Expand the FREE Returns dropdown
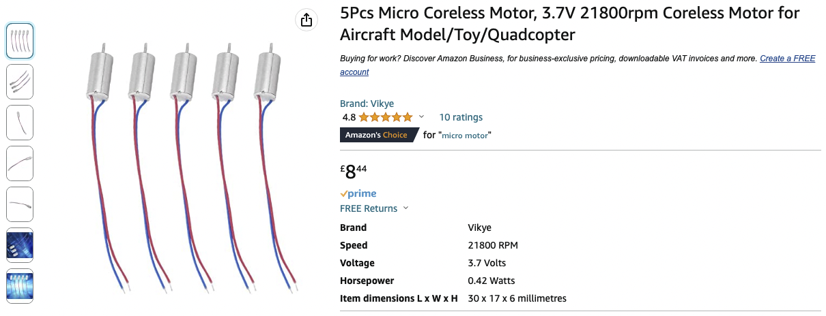The width and height of the screenshot is (826, 316). coord(406,208)
